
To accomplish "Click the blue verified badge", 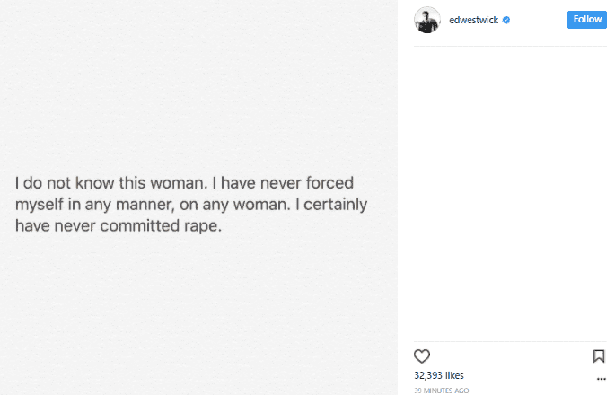I will click(x=506, y=20).
